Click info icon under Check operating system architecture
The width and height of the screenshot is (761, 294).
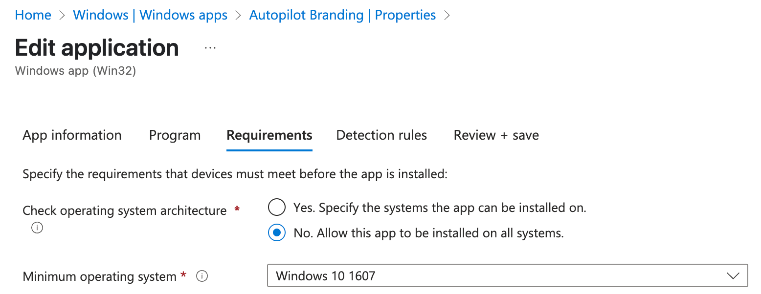pyautogui.click(x=37, y=228)
